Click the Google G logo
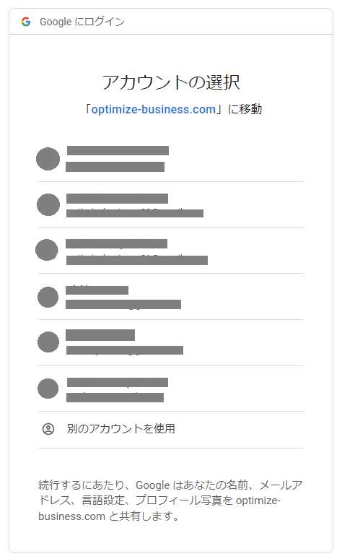The height and width of the screenshot is (559, 342). click(x=26, y=22)
